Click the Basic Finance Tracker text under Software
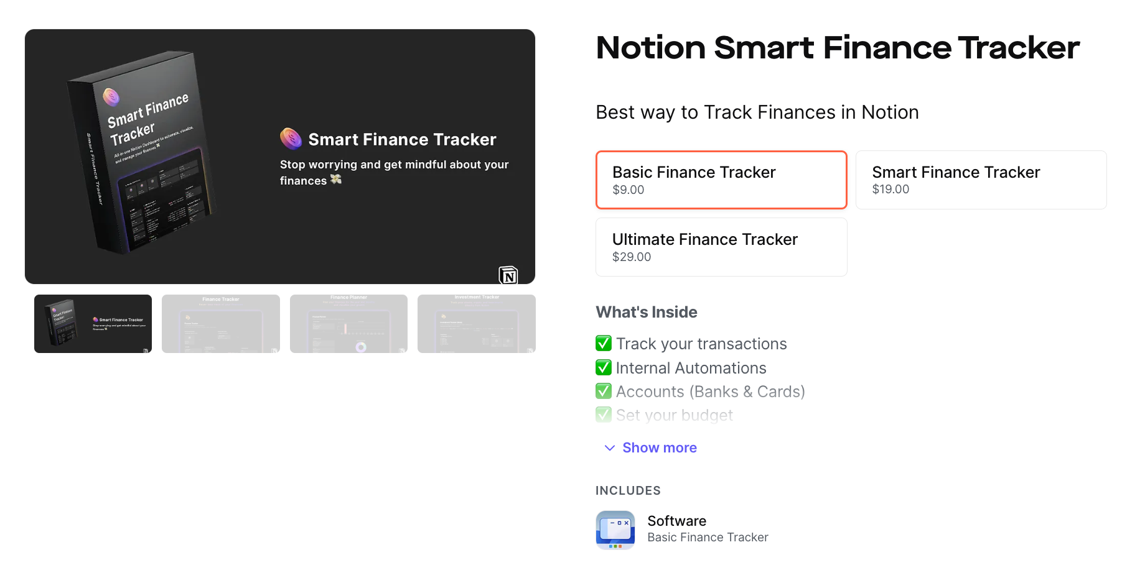This screenshot has height=578, width=1145. click(708, 537)
